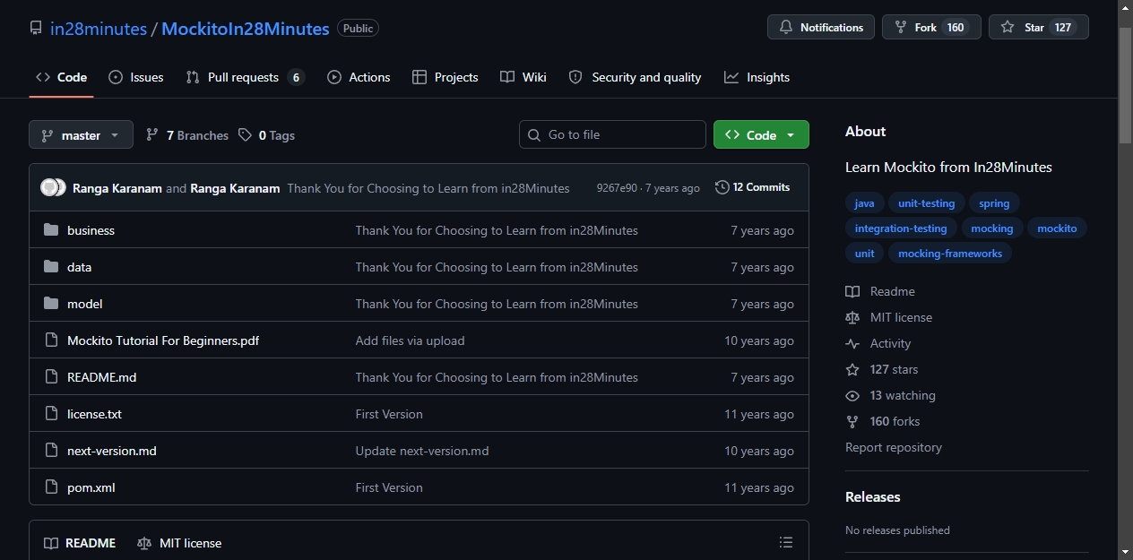Screen dimensions: 1133x560
Task: Expand the green Code dropdown button
Action: point(761,134)
